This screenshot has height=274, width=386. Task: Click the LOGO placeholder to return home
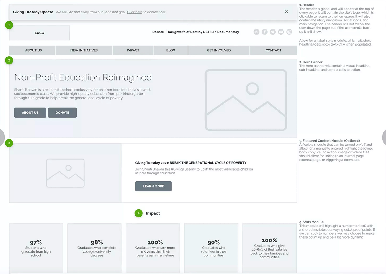tap(39, 33)
